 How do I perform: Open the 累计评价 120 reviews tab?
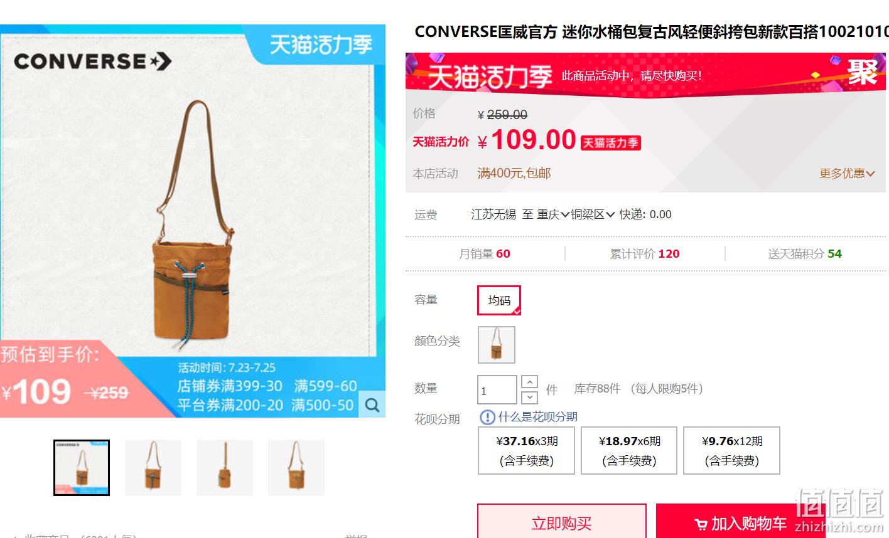pyautogui.click(x=645, y=254)
